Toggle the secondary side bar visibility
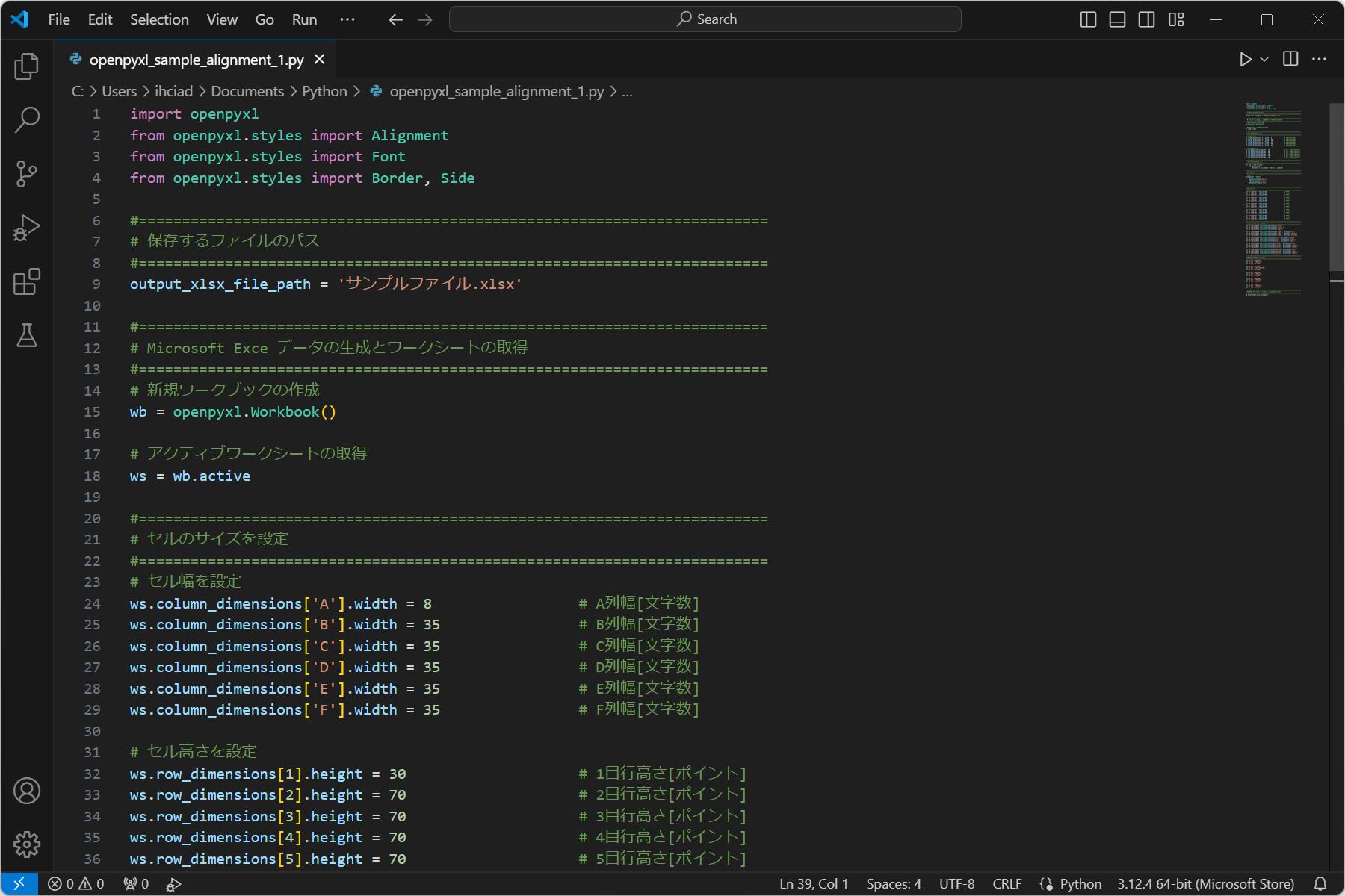 click(1146, 20)
